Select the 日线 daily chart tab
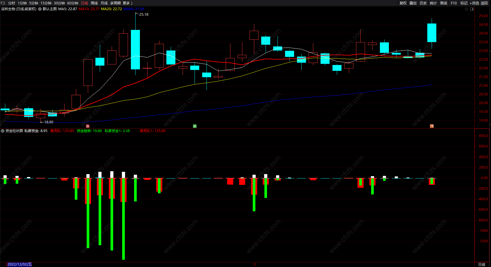 pyautogui.click(x=84, y=3)
